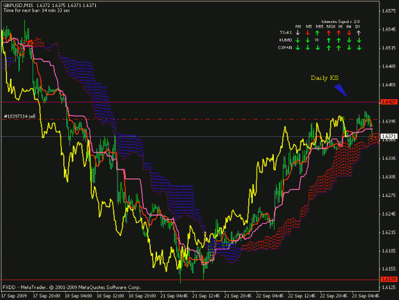The image size is (399, 300).
Task: Click the '21 Sep 04:45' time axis label
Action: pyautogui.click(x=174, y=296)
